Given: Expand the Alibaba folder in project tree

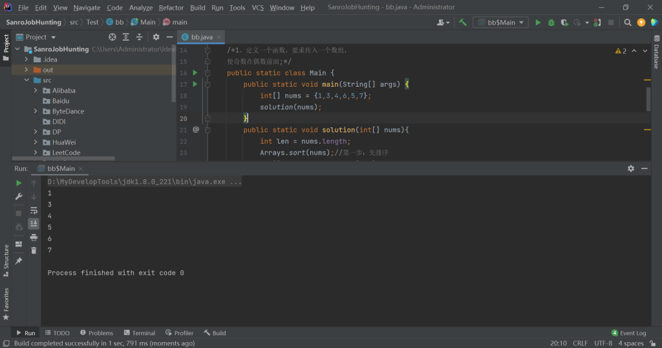Looking at the screenshot, I should point(37,91).
